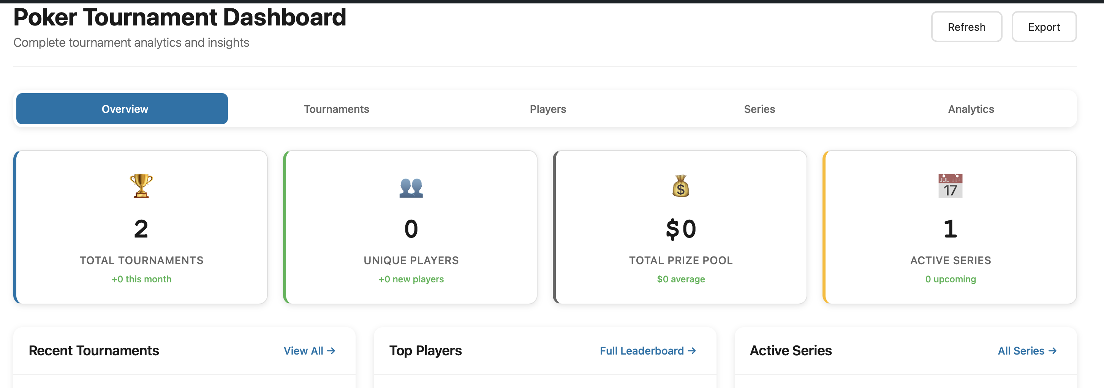Open the Full Leaderboard link
Screen dimensions: 1104x388
(x=648, y=351)
